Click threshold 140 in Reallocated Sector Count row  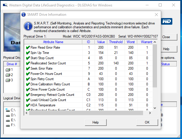tap(116, 63)
